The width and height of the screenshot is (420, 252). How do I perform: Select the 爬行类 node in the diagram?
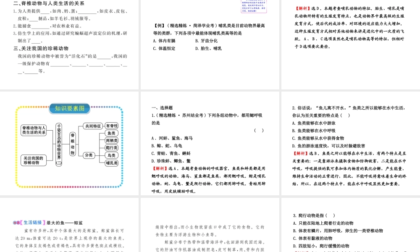(x=111, y=148)
